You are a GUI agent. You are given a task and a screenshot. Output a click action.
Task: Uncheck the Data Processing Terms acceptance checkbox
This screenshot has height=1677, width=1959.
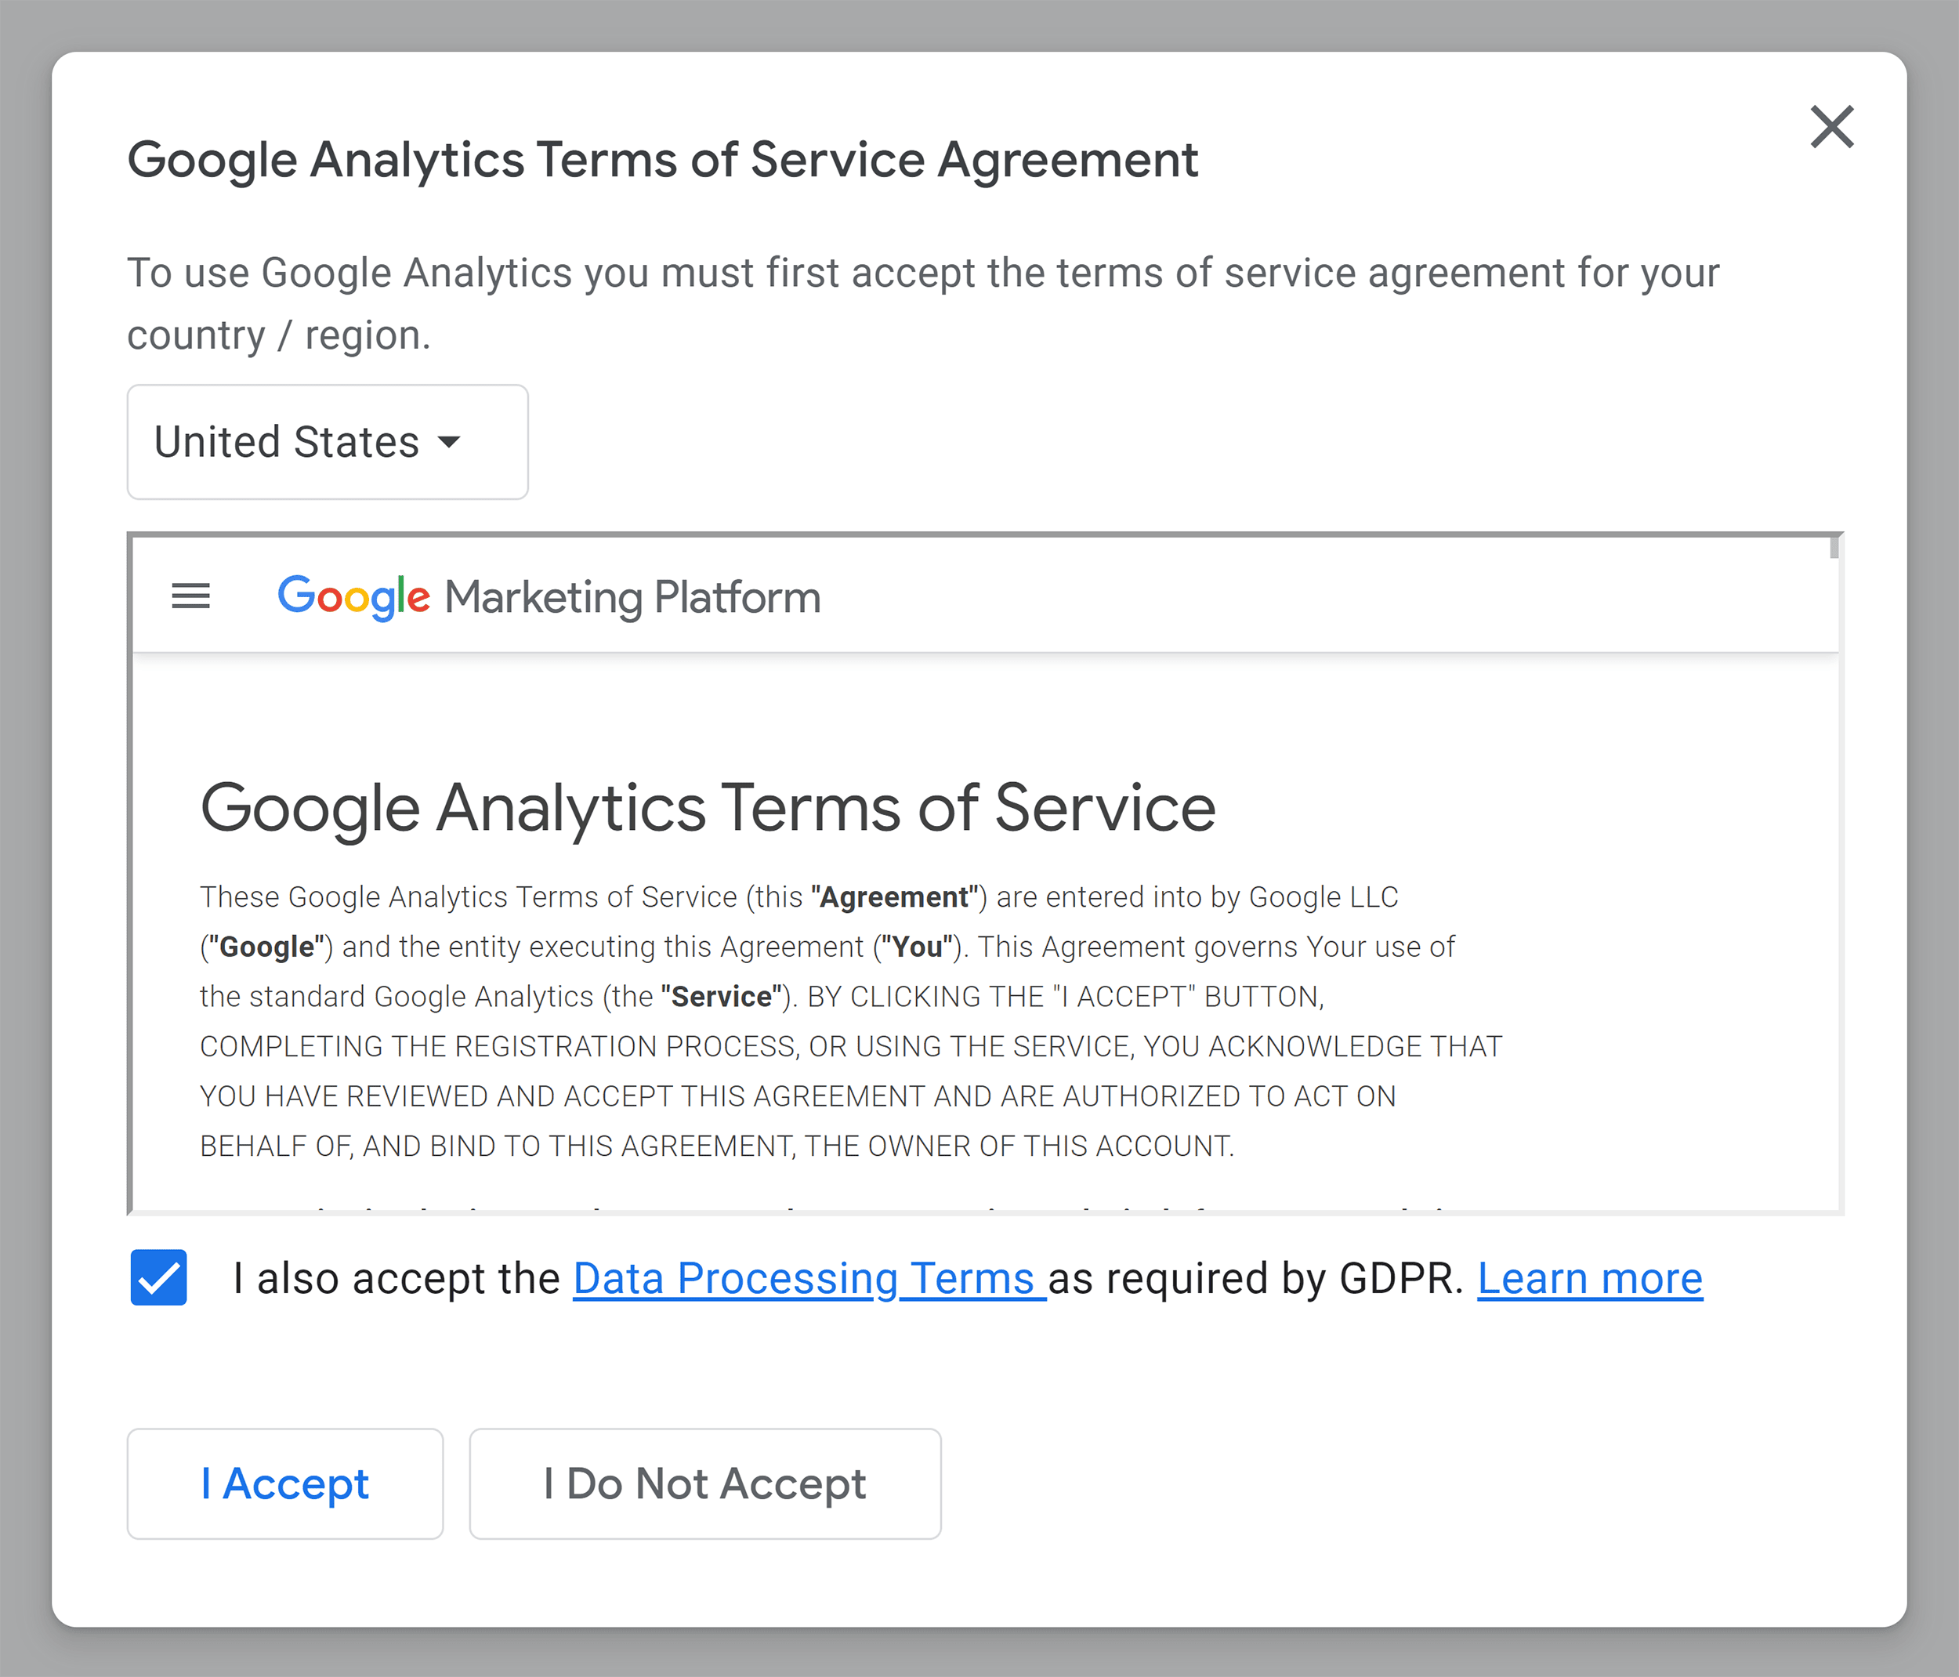[x=158, y=1278]
